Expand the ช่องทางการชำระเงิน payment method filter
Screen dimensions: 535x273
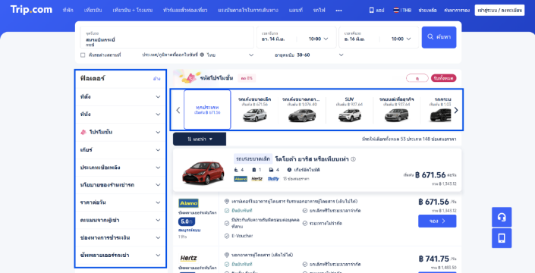(120, 237)
